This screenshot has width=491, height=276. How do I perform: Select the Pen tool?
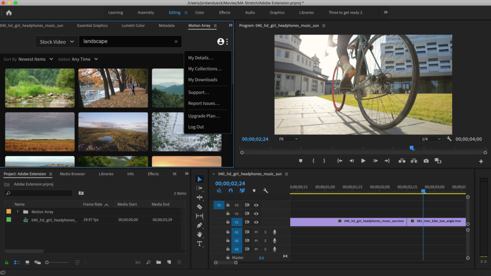point(199,225)
